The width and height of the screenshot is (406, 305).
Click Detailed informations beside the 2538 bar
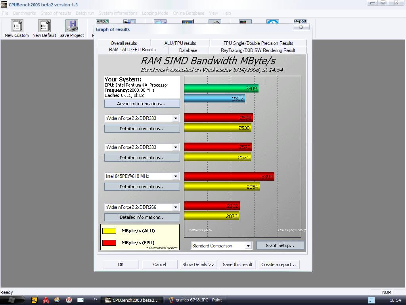click(x=142, y=129)
